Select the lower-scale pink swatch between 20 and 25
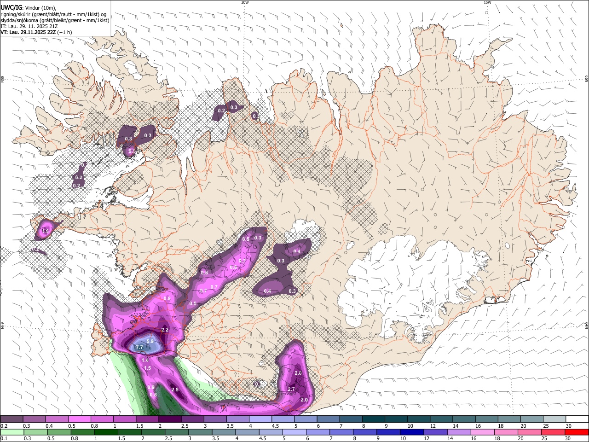The image size is (589, 442). pos(529,432)
